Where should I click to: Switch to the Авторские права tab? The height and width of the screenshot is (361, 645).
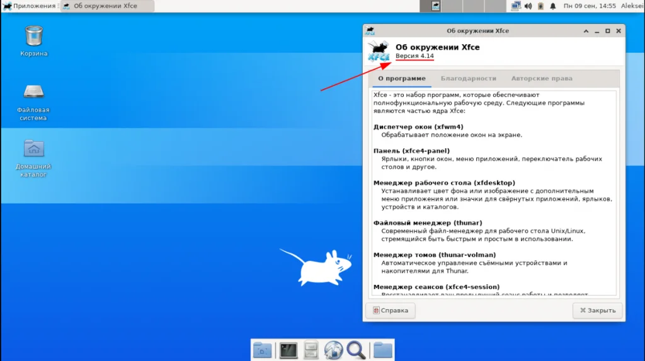point(542,78)
